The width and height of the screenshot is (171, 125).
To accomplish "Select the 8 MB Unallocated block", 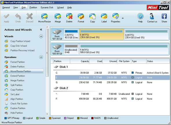I will [x=71, y=49].
